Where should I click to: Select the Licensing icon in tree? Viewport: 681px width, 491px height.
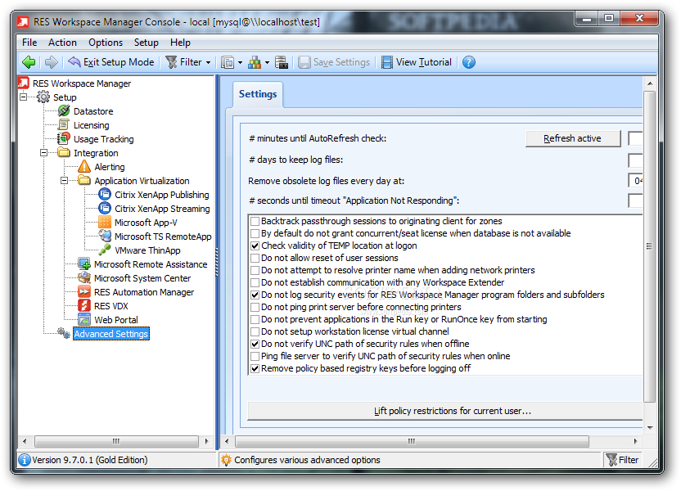(x=64, y=124)
